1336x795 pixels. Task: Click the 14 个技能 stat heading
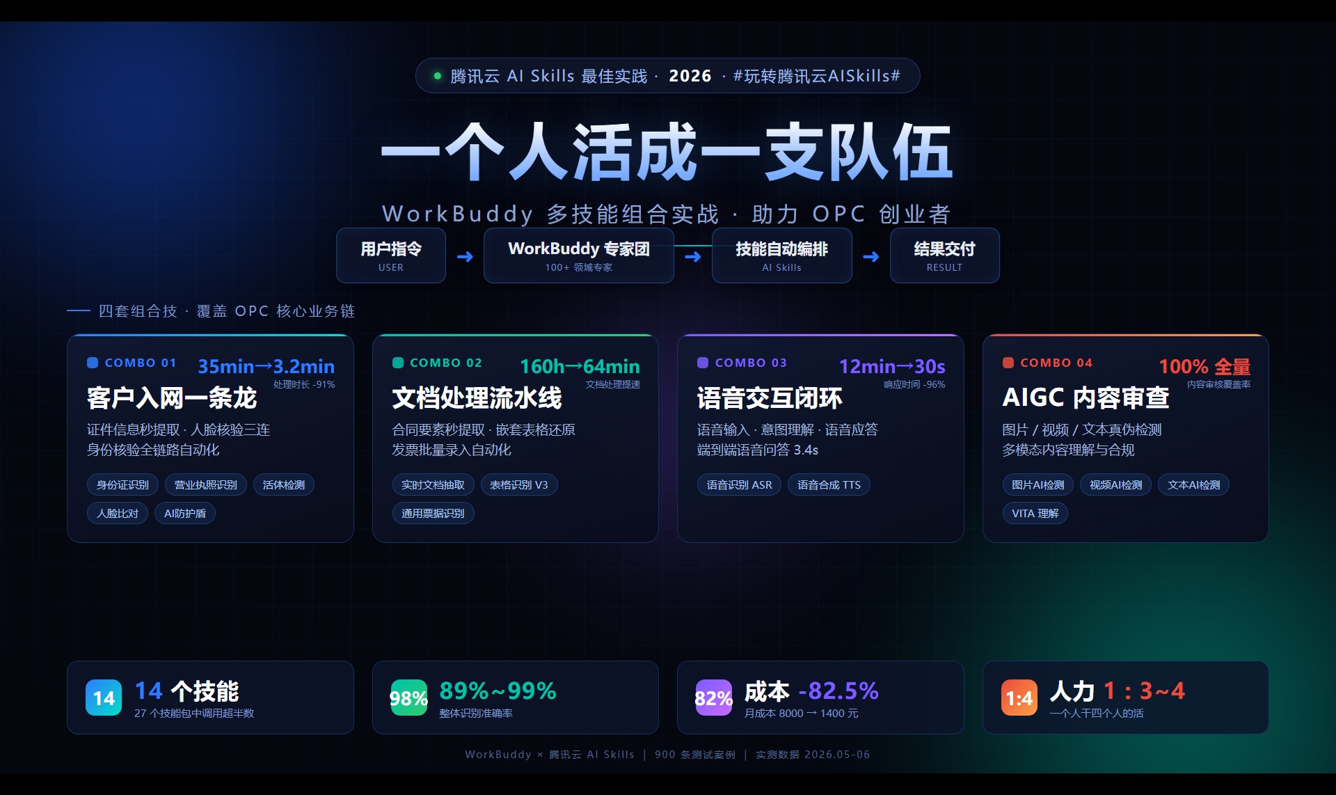186,691
